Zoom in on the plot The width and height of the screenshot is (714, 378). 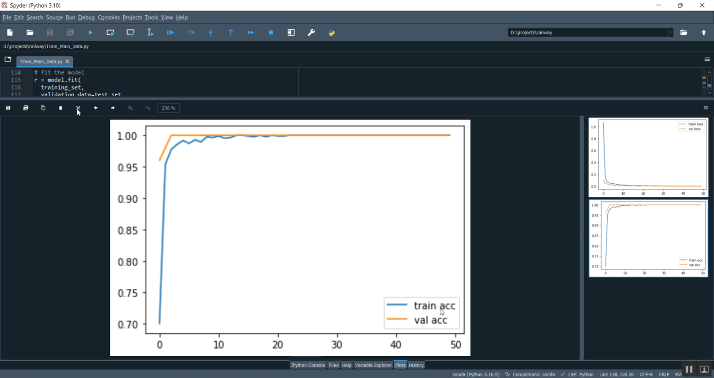(x=130, y=108)
